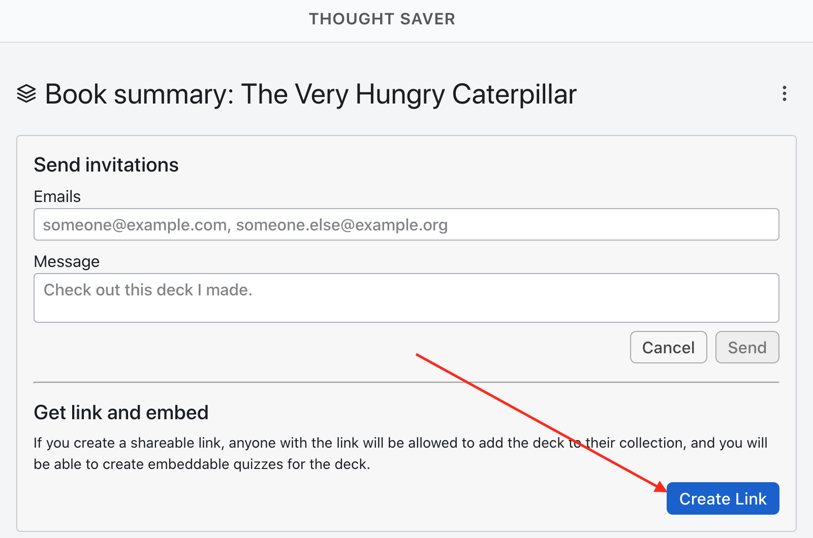This screenshot has width=813, height=538.
Task: Click the "Emails" field label
Action: coord(57,196)
